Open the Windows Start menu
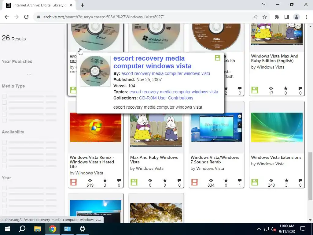The width and height of the screenshot is (313, 235). tap(7, 229)
